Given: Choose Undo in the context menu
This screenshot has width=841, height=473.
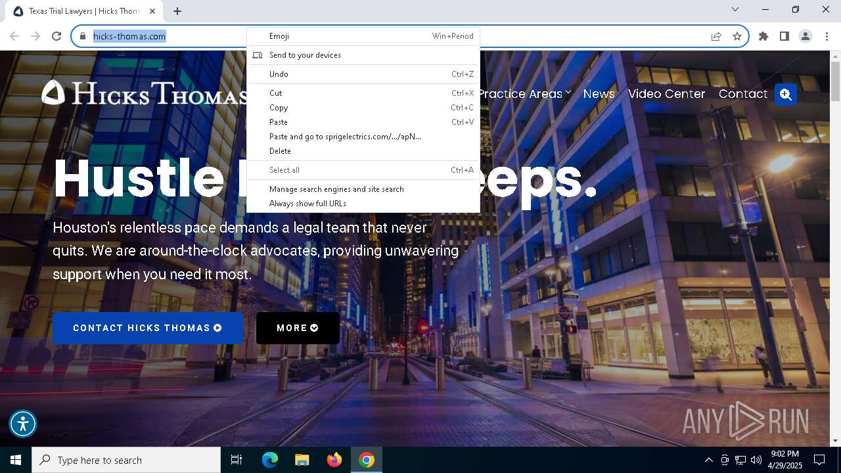Looking at the screenshot, I should click(x=363, y=74).
